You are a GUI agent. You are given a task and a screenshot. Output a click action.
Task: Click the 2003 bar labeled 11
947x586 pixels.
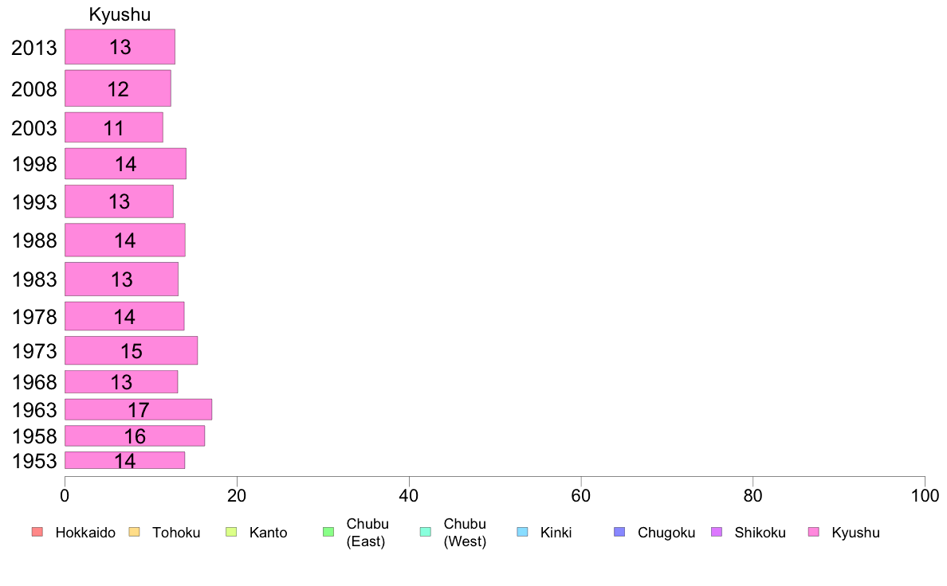[x=113, y=127]
